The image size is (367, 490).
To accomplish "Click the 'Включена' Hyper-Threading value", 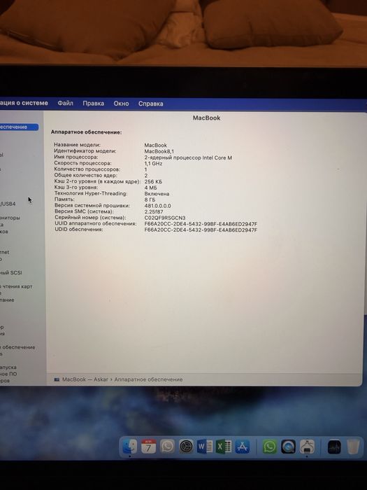I will 157,194.
